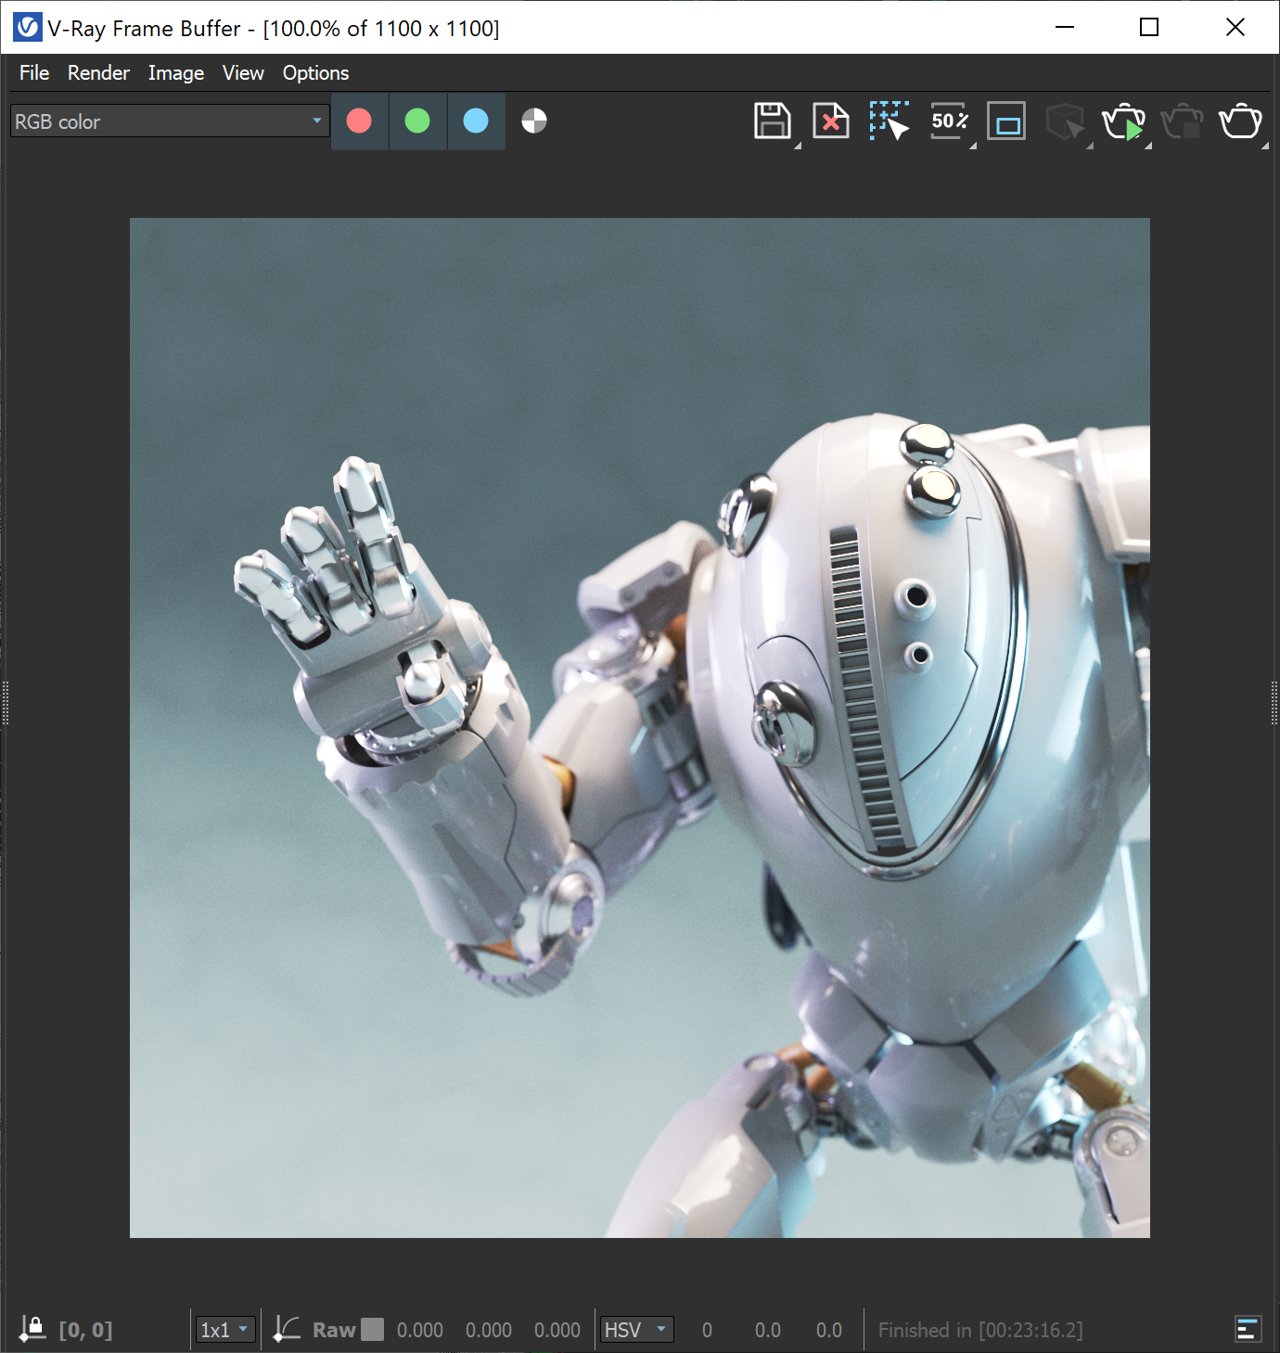
Task: Toggle the blue channel display
Action: click(x=476, y=121)
